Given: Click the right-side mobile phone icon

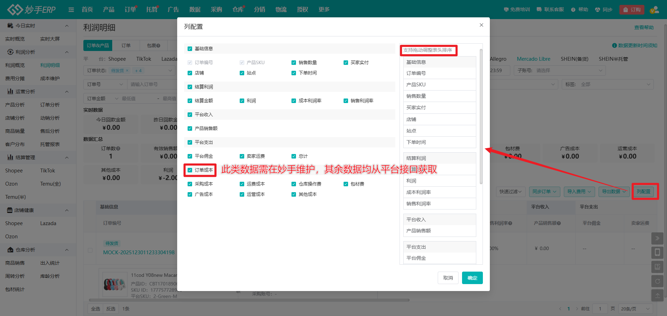Looking at the screenshot, I should 657,253.
